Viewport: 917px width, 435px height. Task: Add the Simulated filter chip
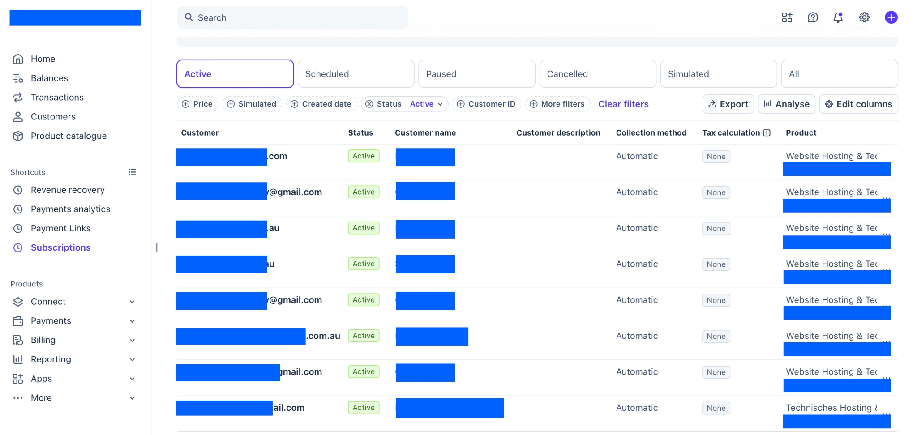tap(252, 104)
